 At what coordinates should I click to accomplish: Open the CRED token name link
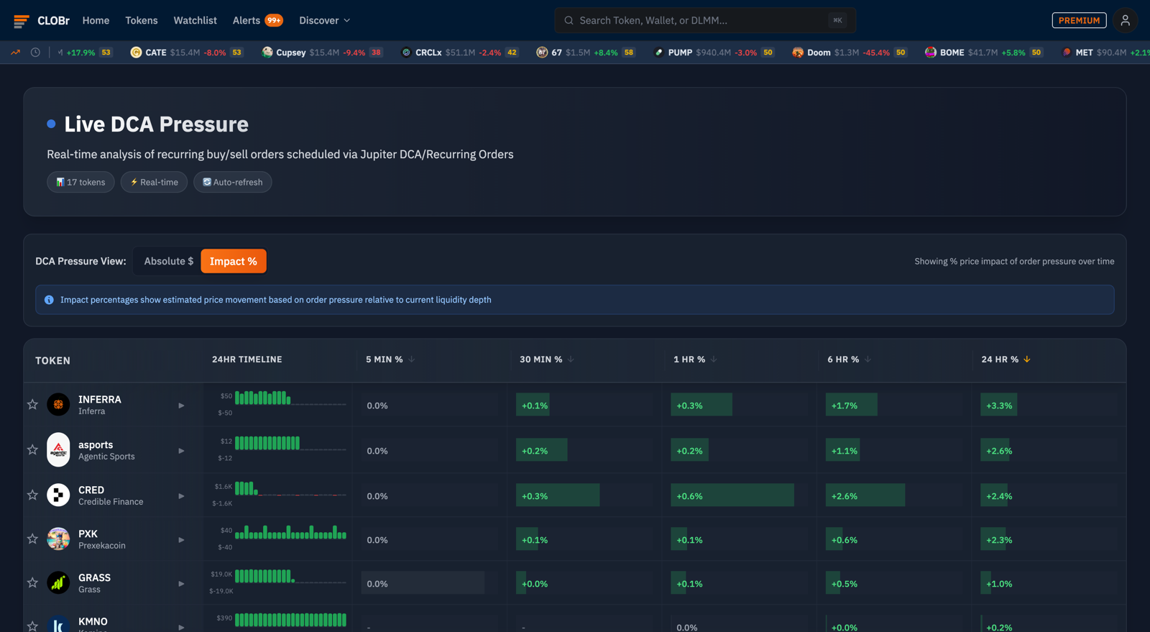(91, 490)
